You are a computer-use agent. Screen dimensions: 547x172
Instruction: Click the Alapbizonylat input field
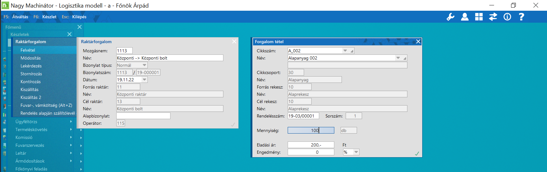pos(143,116)
